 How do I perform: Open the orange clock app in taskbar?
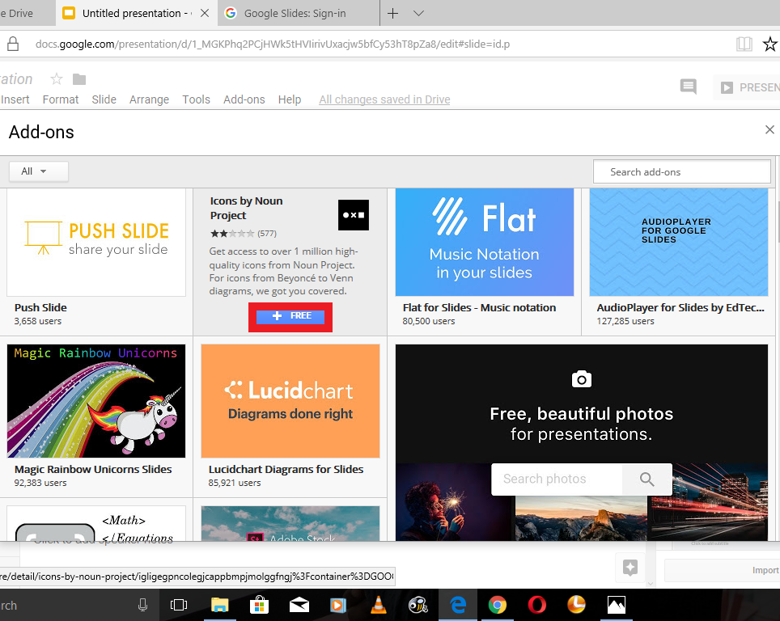576,605
